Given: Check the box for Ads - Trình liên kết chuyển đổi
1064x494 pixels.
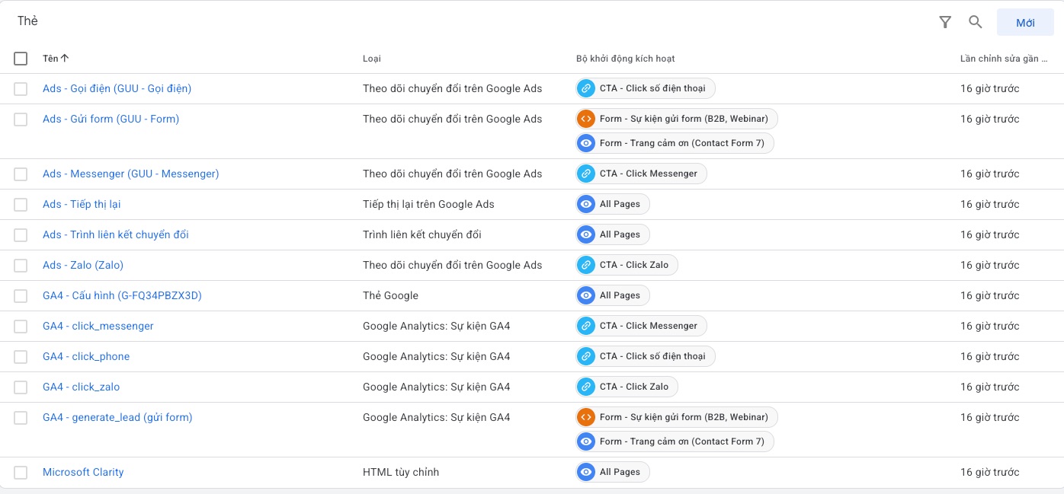Looking at the screenshot, I should (x=21, y=235).
